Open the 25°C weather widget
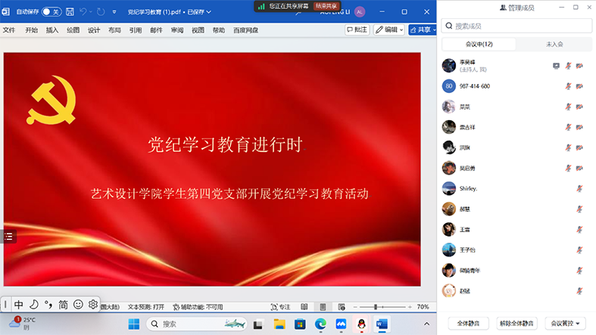This screenshot has height=335, width=596. coord(22,323)
